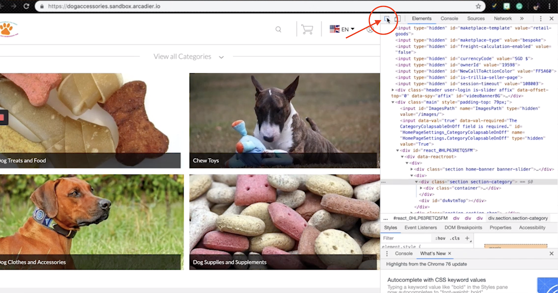Close the DevTools panel
Screen dimensions: 558x293
coord(551,19)
